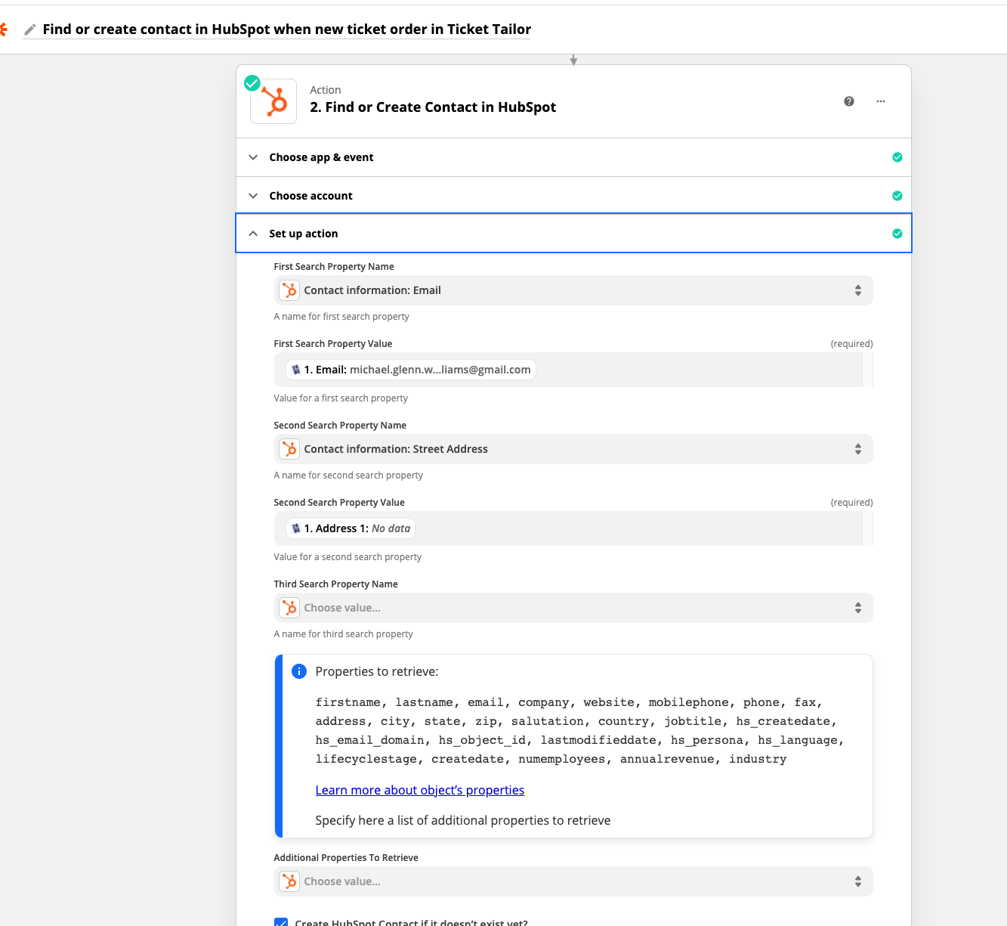Viewport: 1007px width, 926px height.
Task: Open First Search Property Name dropdown
Action: (573, 290)
